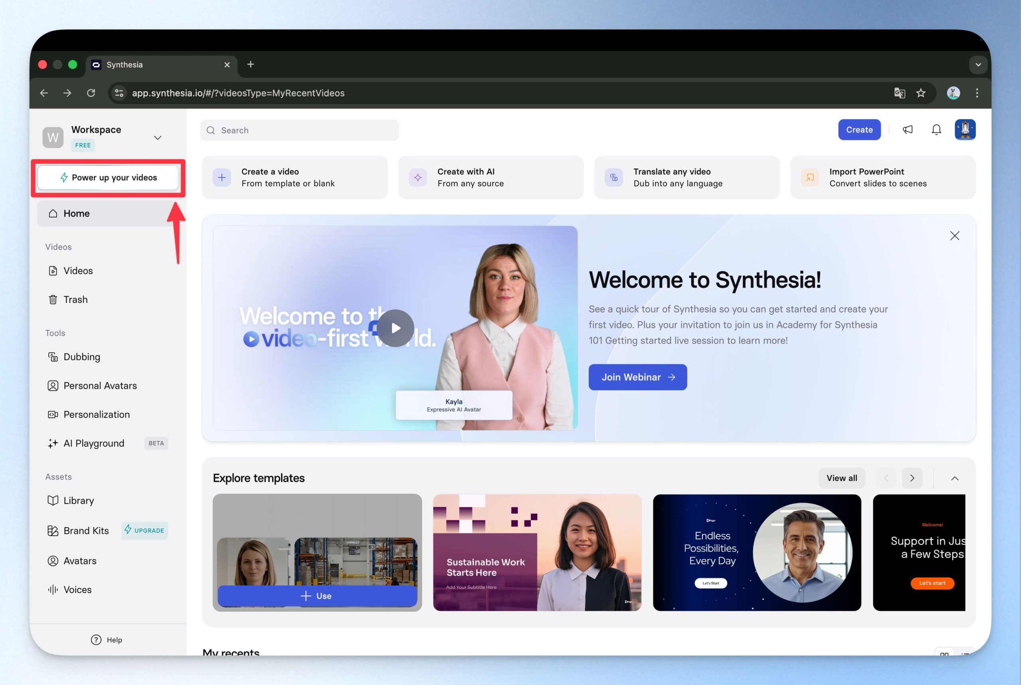Viewport: 1021px width, 685px height.
Task: Click the rocket profile avatar
Action: point(965,130)
